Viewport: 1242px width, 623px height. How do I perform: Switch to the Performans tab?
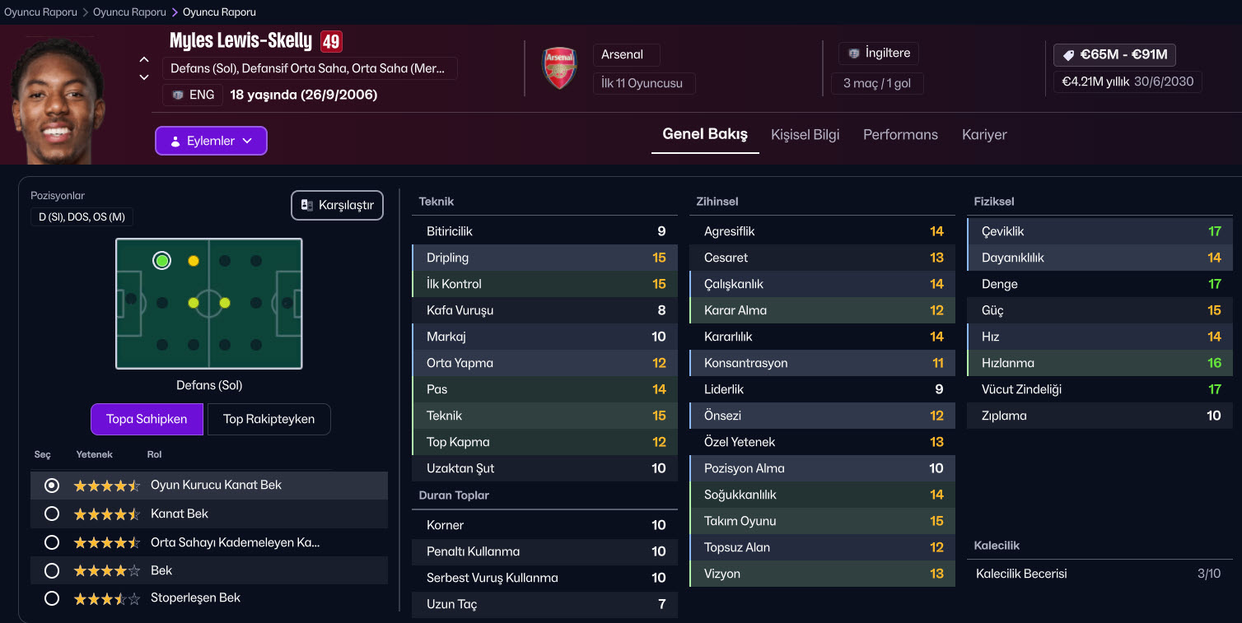(900, 135)
